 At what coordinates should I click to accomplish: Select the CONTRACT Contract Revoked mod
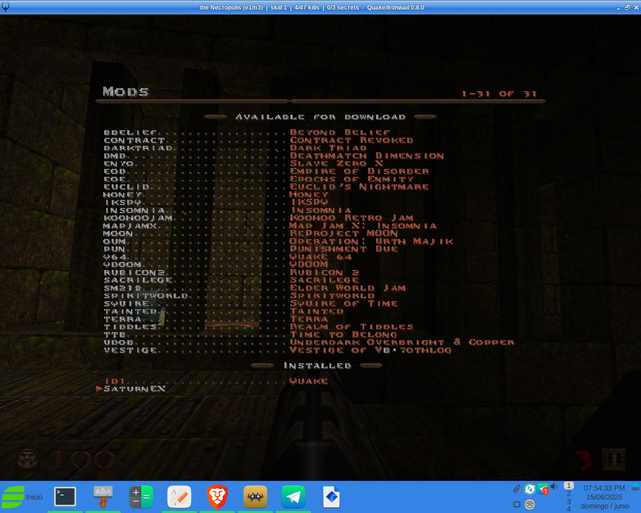(258, 140)
